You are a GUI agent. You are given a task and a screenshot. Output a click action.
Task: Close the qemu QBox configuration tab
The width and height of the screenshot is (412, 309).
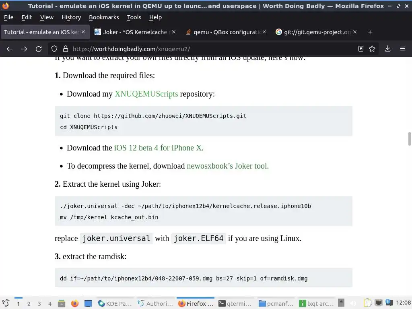pyautogui.click(x=264, y=32)
